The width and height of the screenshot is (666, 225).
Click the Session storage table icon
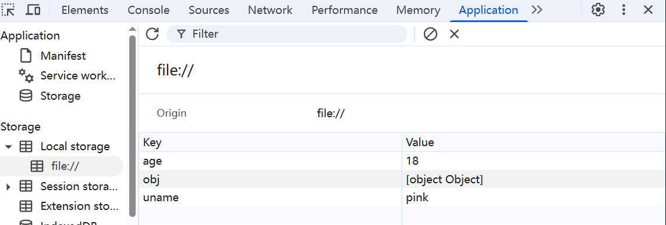pyautogui.click(x=26, y=187)
